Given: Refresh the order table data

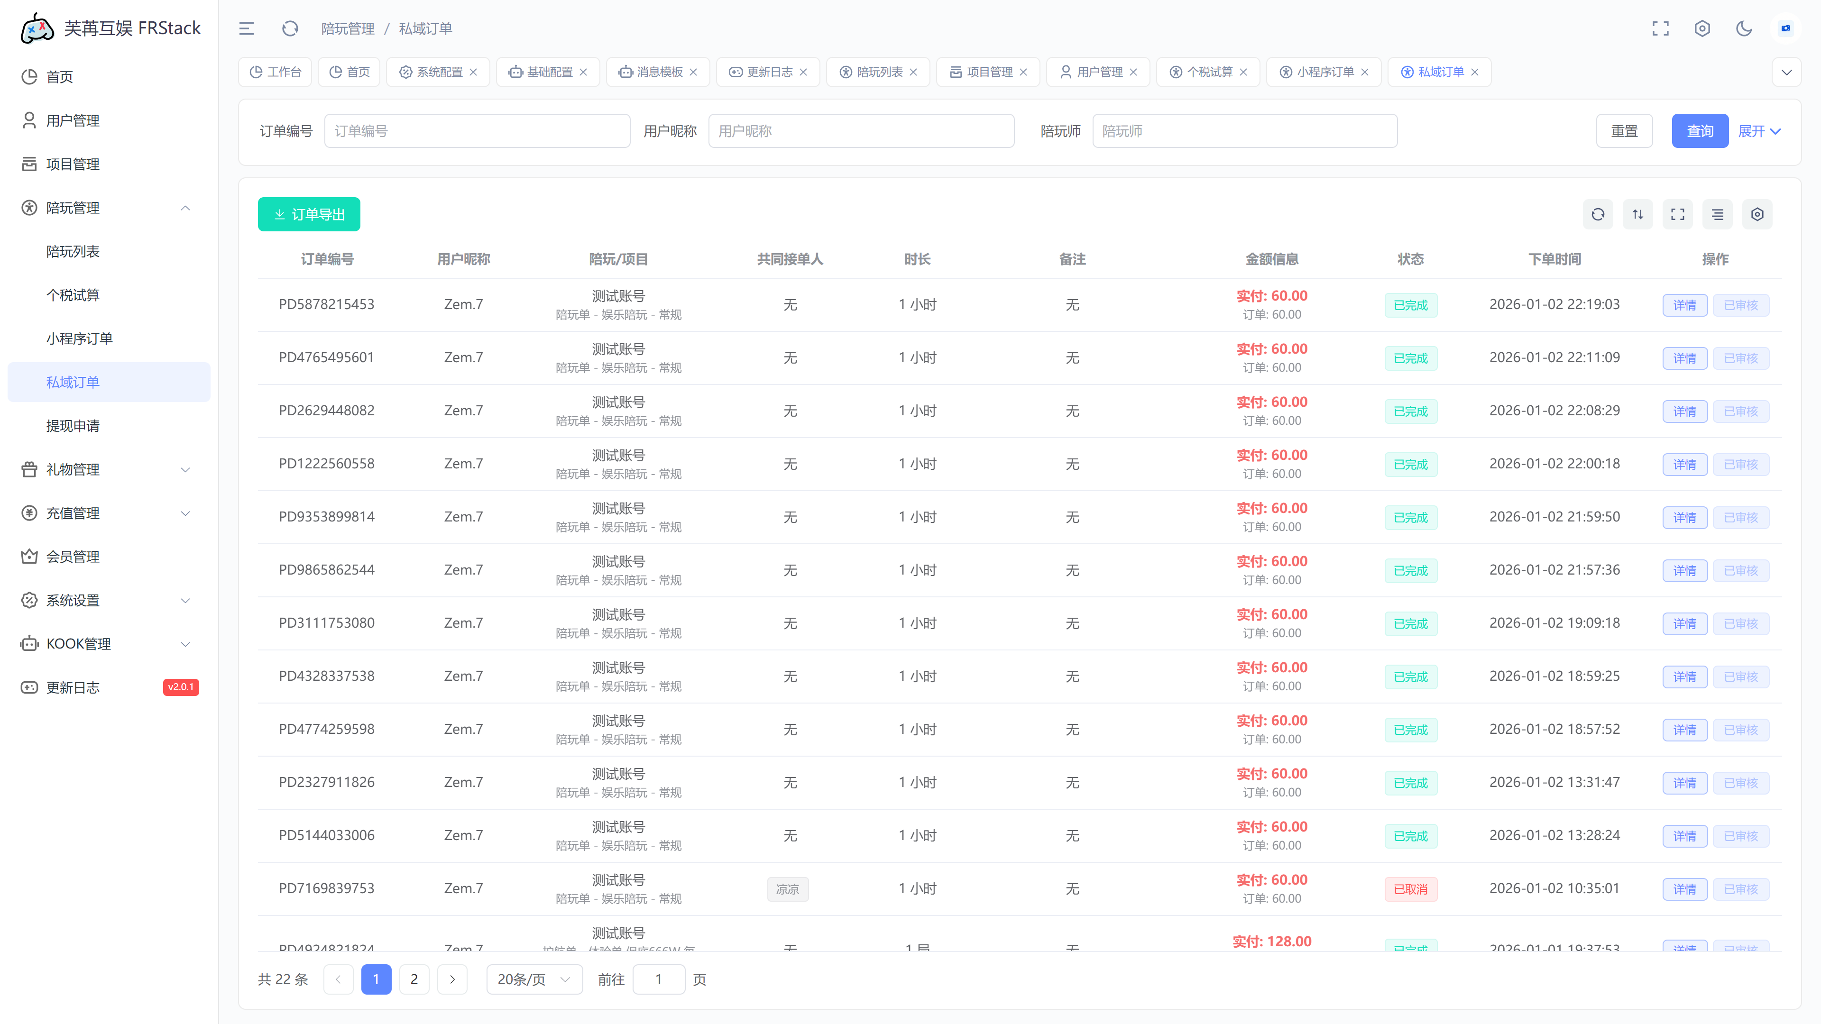Looking at the screenshot, I should (1598, 214).
